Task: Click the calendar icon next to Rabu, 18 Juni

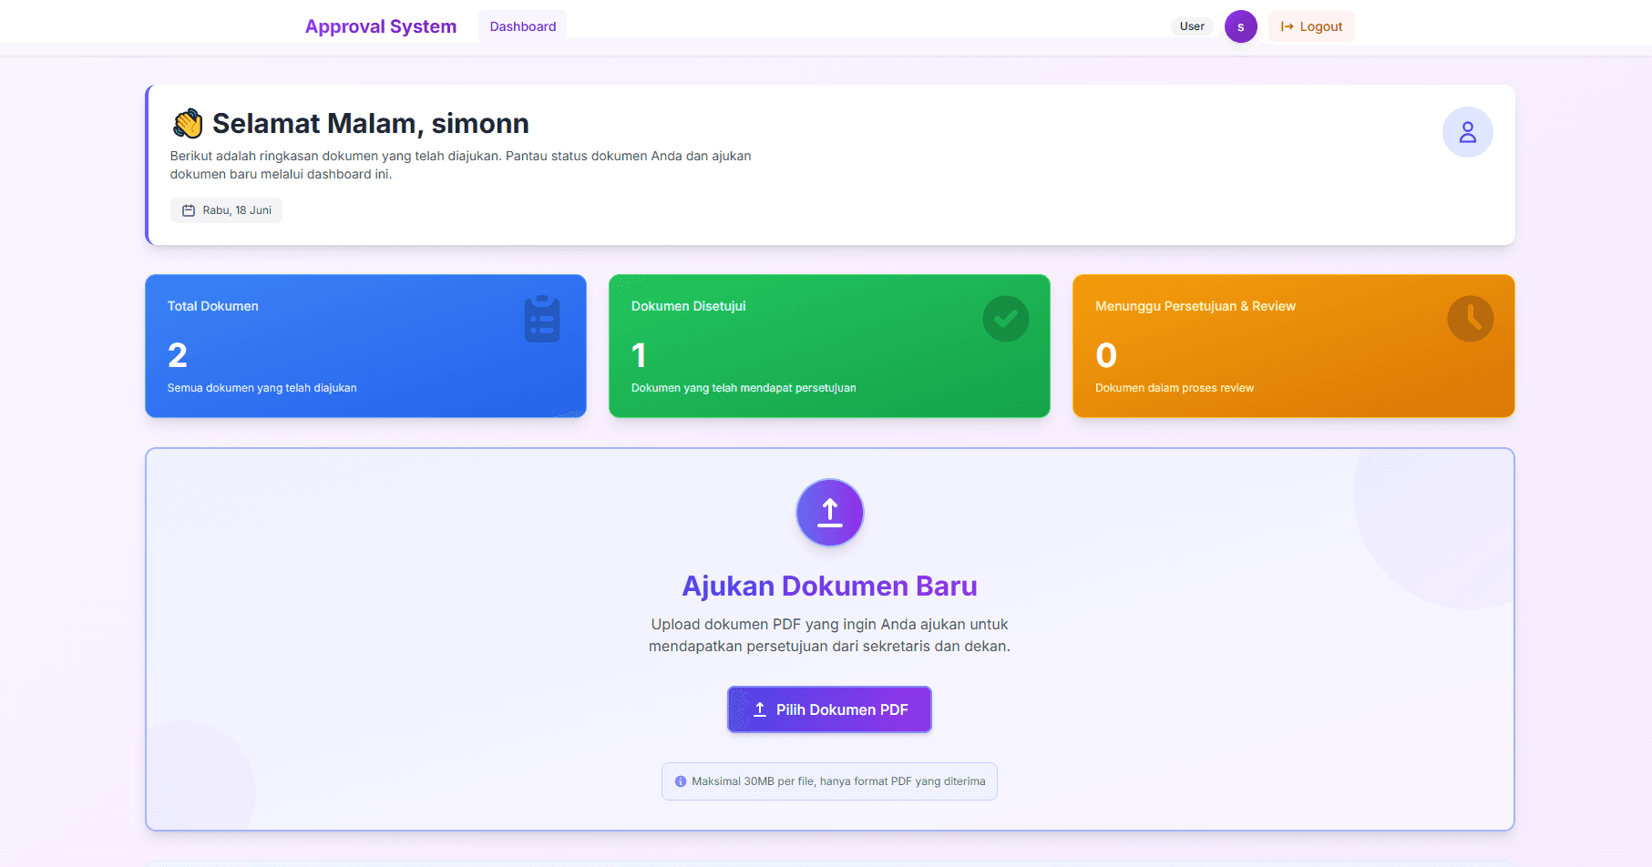Action: coord(189,209)
